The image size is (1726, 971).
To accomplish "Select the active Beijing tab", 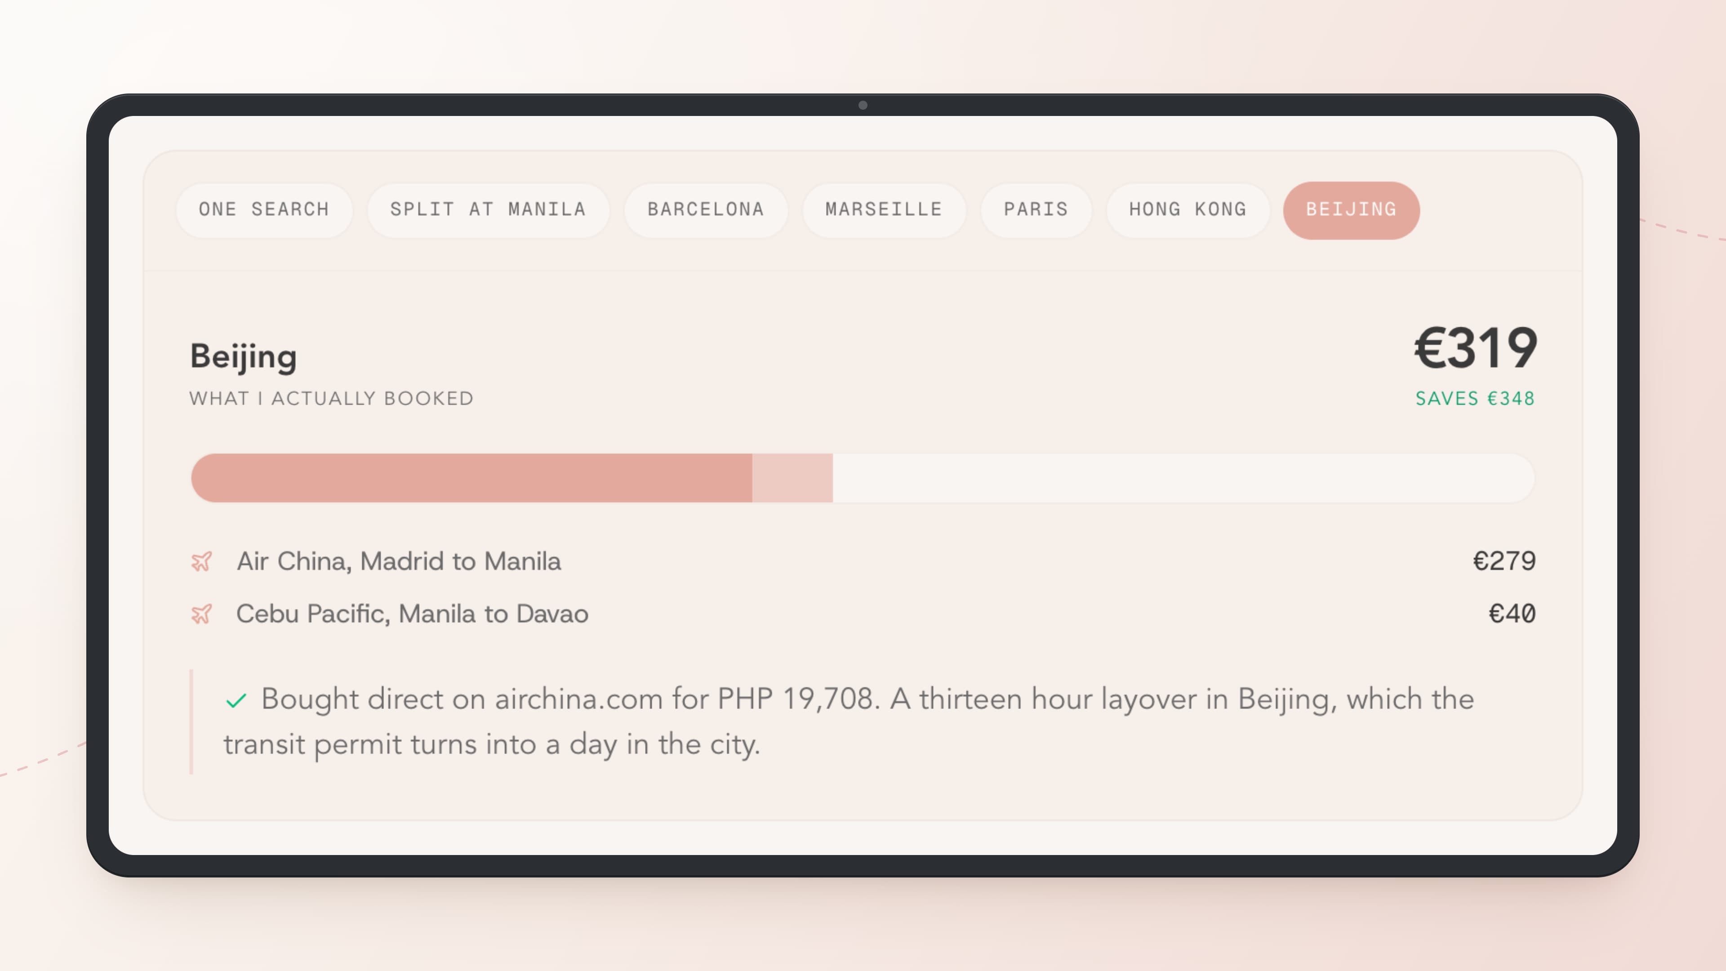I will tap(1351, 210).
